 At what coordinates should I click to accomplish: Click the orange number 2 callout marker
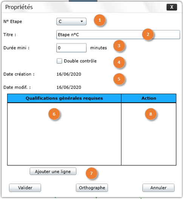click(x=148, y=34)
